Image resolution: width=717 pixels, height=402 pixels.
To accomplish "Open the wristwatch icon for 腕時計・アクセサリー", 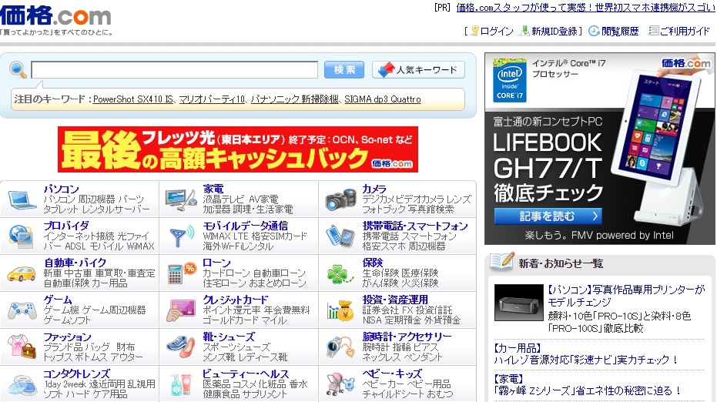I will (340, 347).
